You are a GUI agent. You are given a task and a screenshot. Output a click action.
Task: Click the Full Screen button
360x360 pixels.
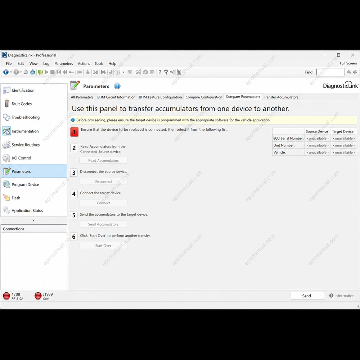348,63
